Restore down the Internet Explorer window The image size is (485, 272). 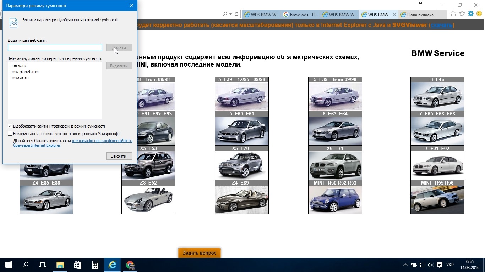[x=460, y=5]
